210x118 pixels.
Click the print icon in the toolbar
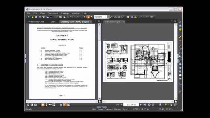tap(44, 17)
